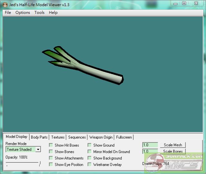Click the app icon in title bar
Screen dimensions: 206x174
5,5
